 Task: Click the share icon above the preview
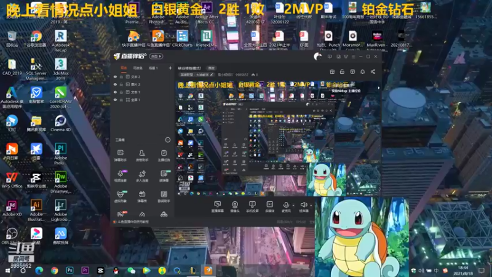(x=373, y=71)
